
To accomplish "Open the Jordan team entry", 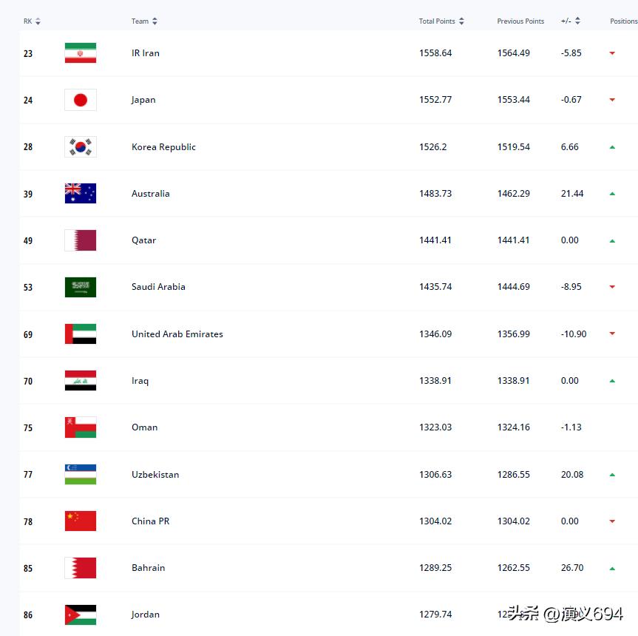I will pos(145,615).
